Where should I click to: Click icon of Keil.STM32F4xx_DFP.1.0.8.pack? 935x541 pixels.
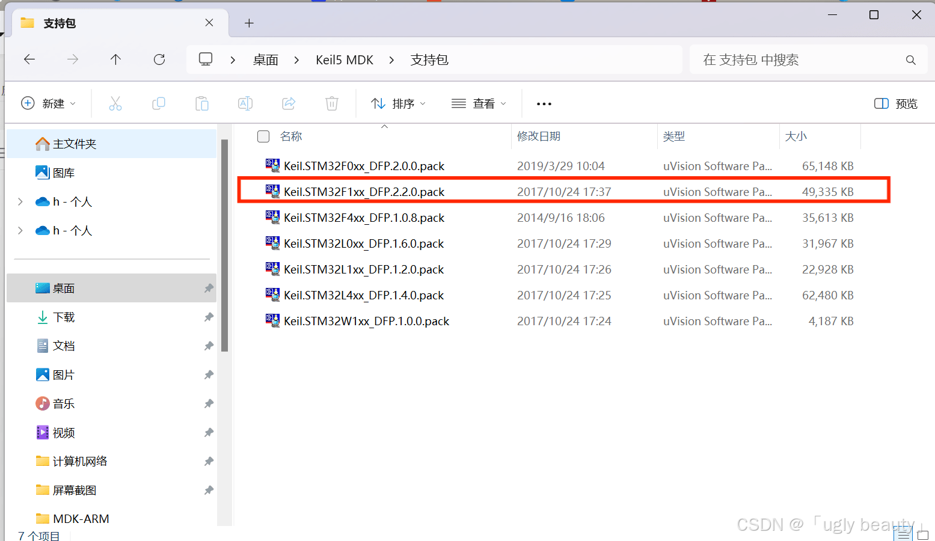273,217
